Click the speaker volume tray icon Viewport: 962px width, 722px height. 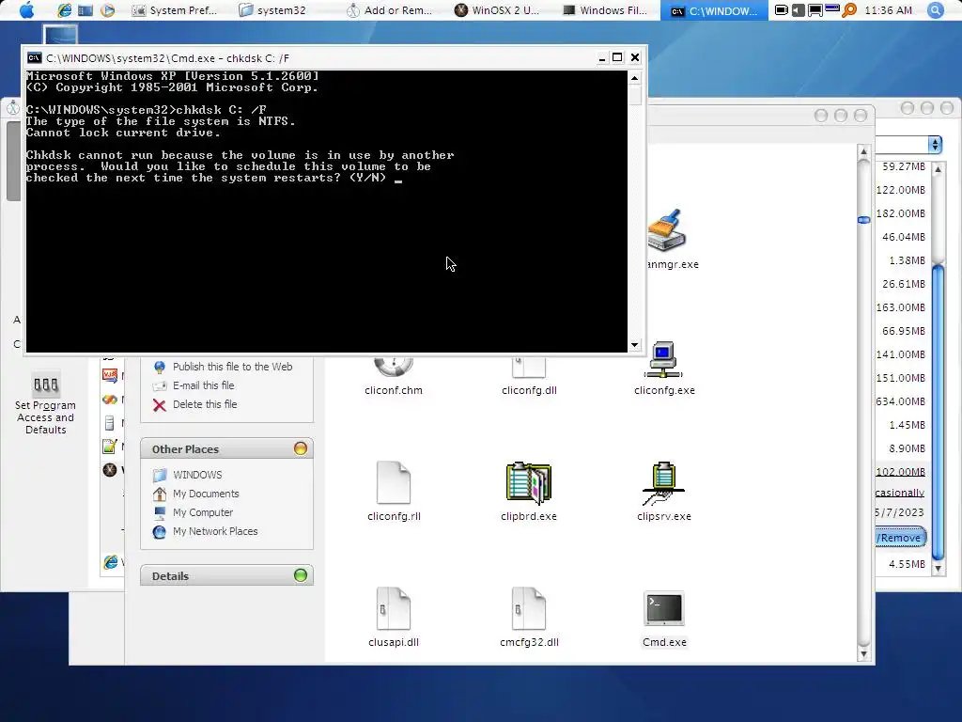click(x=798, y=9)
